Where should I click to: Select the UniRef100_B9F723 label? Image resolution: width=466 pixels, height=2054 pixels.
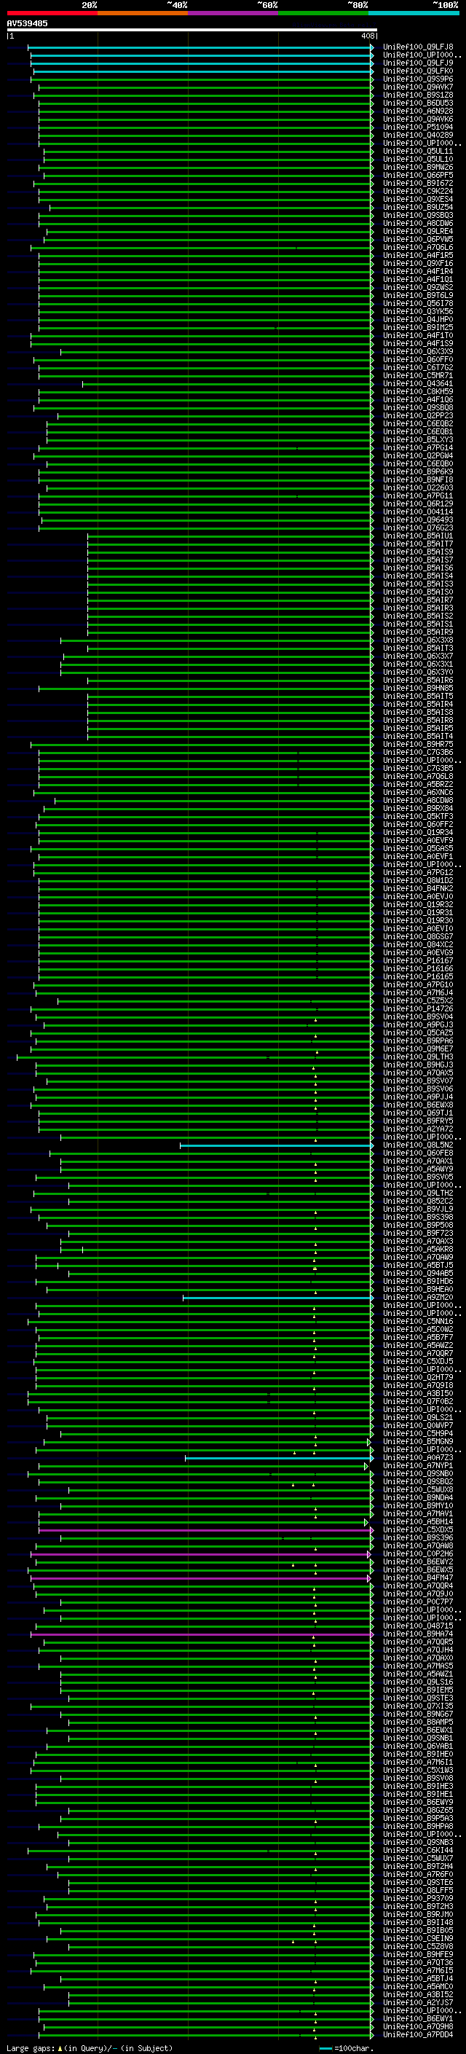point(418,1234)
